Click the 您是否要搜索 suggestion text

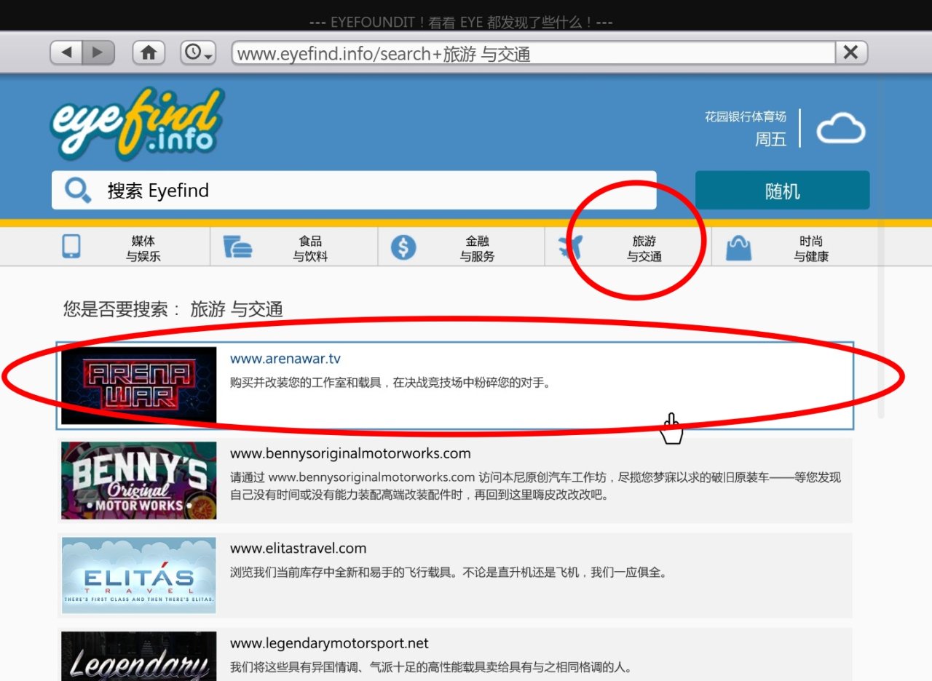click(x=173, y=309)
